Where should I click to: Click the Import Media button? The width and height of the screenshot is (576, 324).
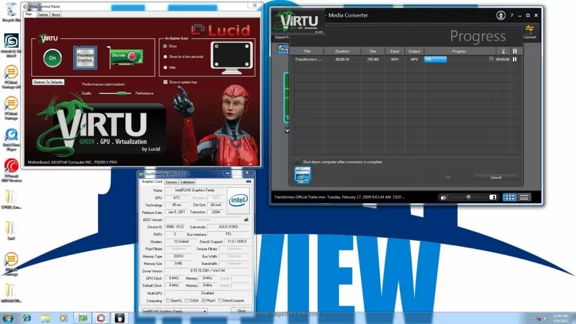(x=282, y=37)
